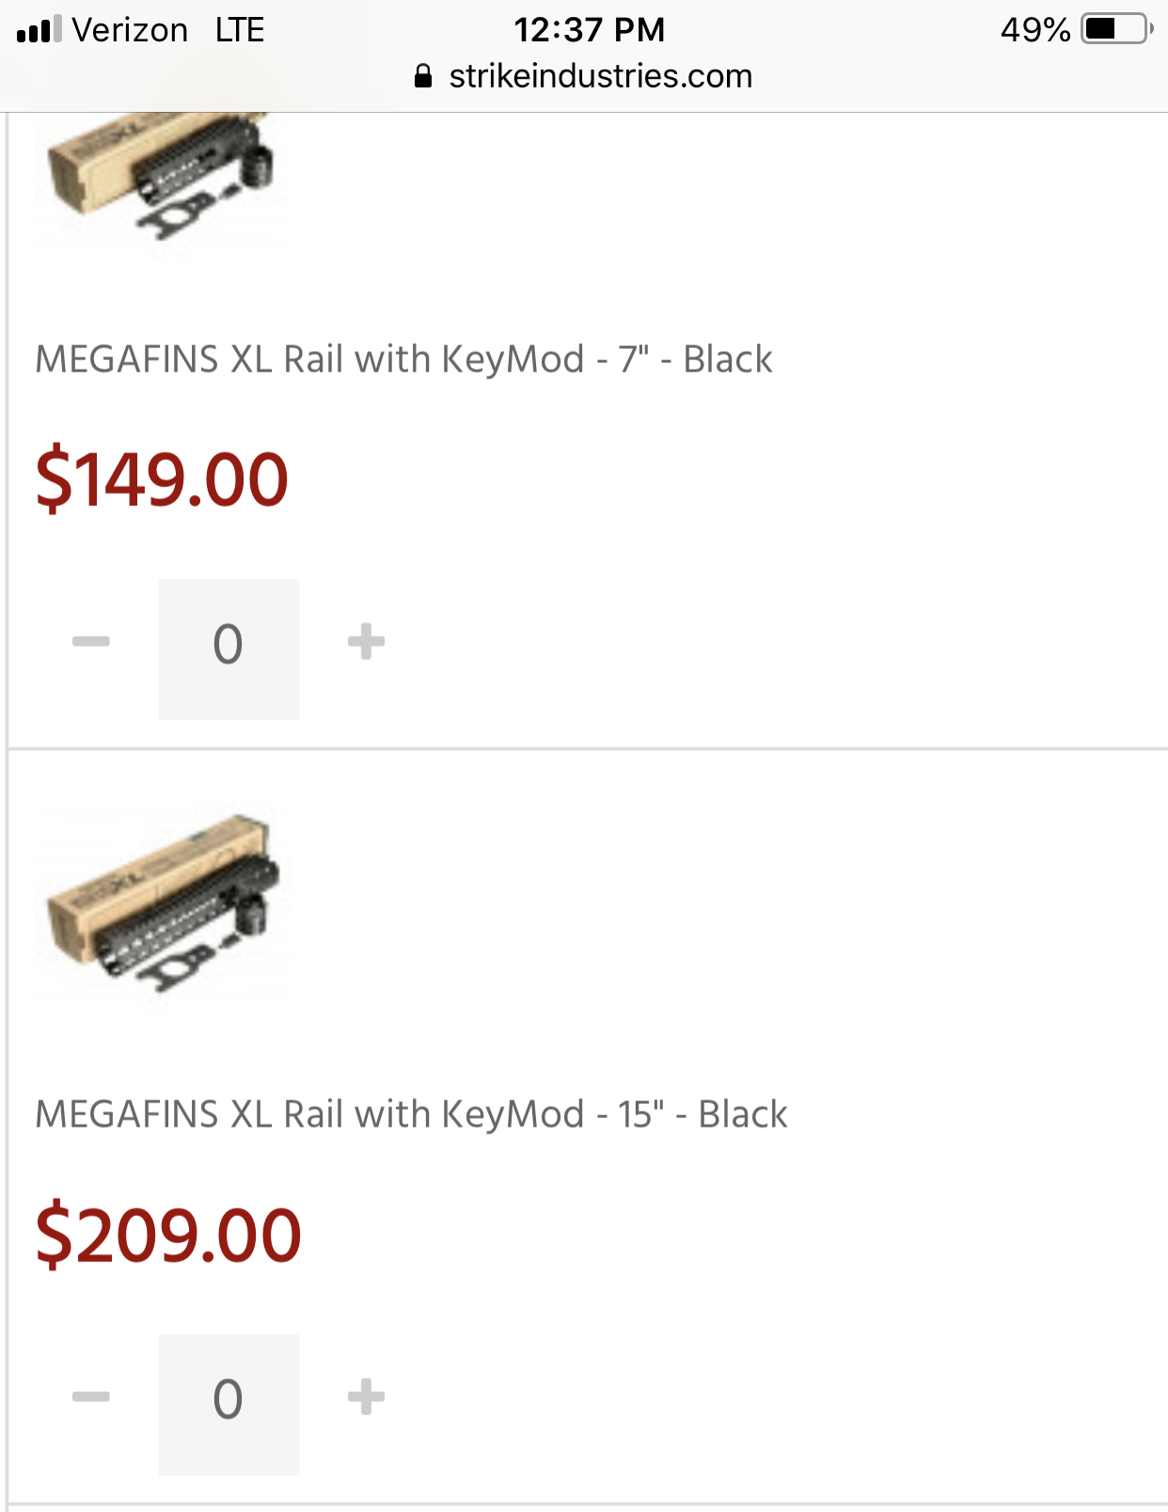Tap the 49% battery percentage
The width and height of the screenshot is (1168, 1512).
[1034, 30]
